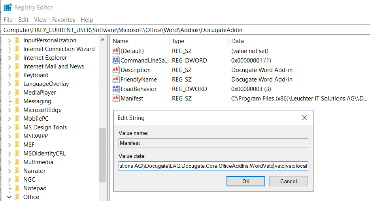The height and width of the screenshot is (201, 370).
Task: Click the MSOIdentityCRL folder icon
Action: [17, 153]
